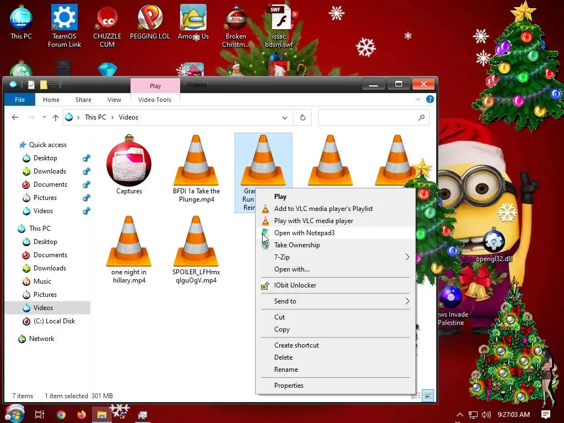Select the issac bdsm.swf file icon

coord(279,26)
